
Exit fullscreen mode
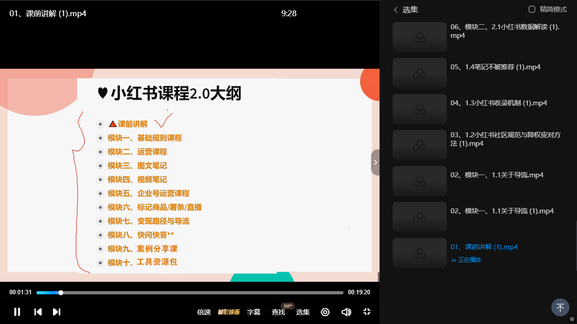coord(367,312)
